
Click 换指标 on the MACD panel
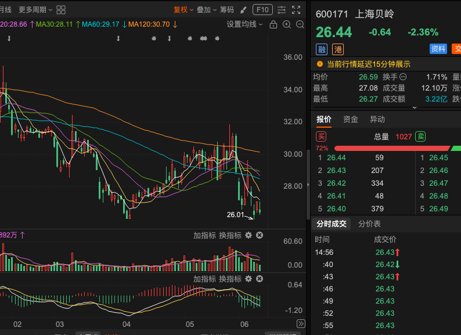coord(230,279)
